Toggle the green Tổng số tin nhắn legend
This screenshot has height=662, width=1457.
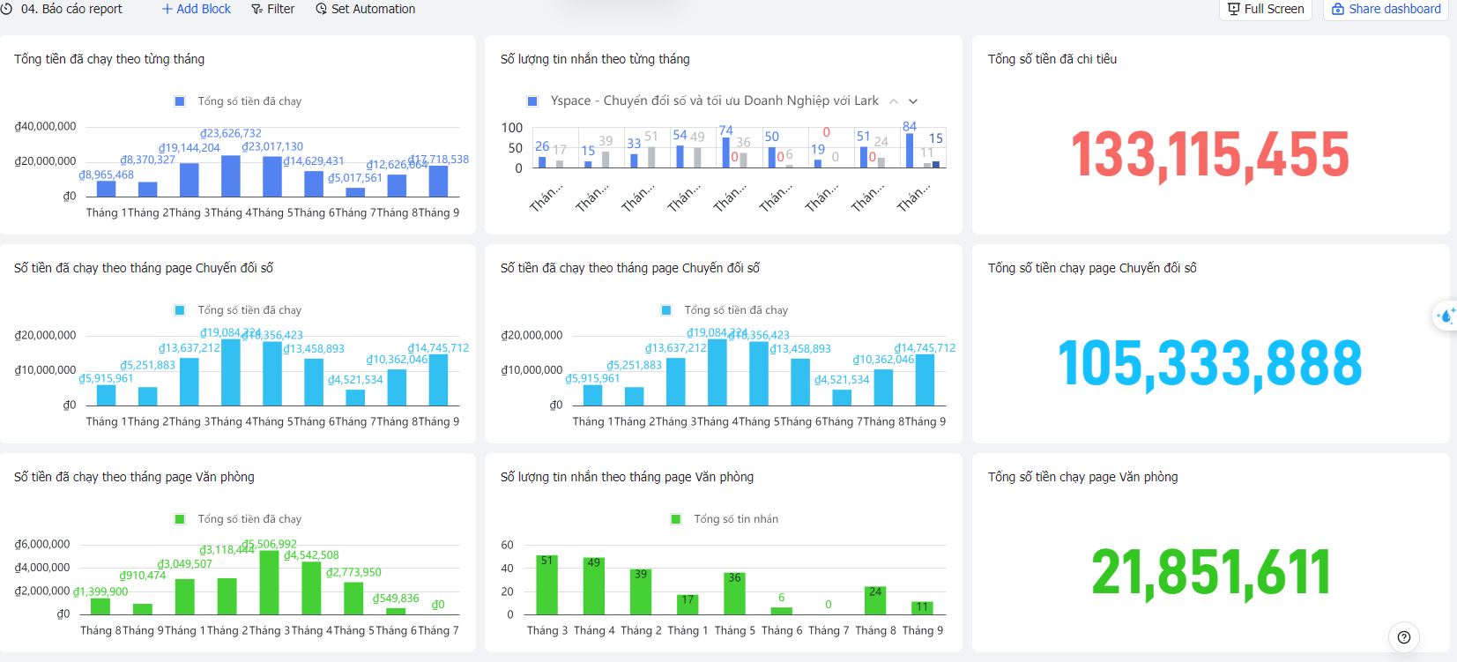pos(725,519)
